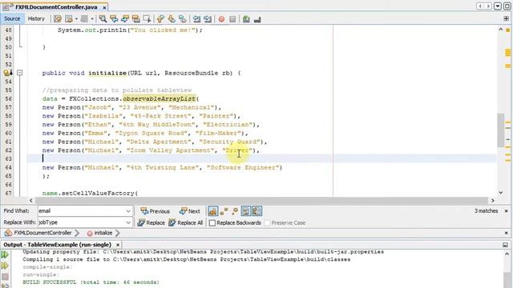The height and width of the screenshot is (288, 513).
Task: Close the Output TableViewExample tab
Action: pyautogui.click(x=118, y=245)
